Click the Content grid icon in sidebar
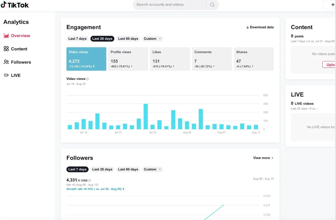336x220 pixels. click(x=6, y=49)
